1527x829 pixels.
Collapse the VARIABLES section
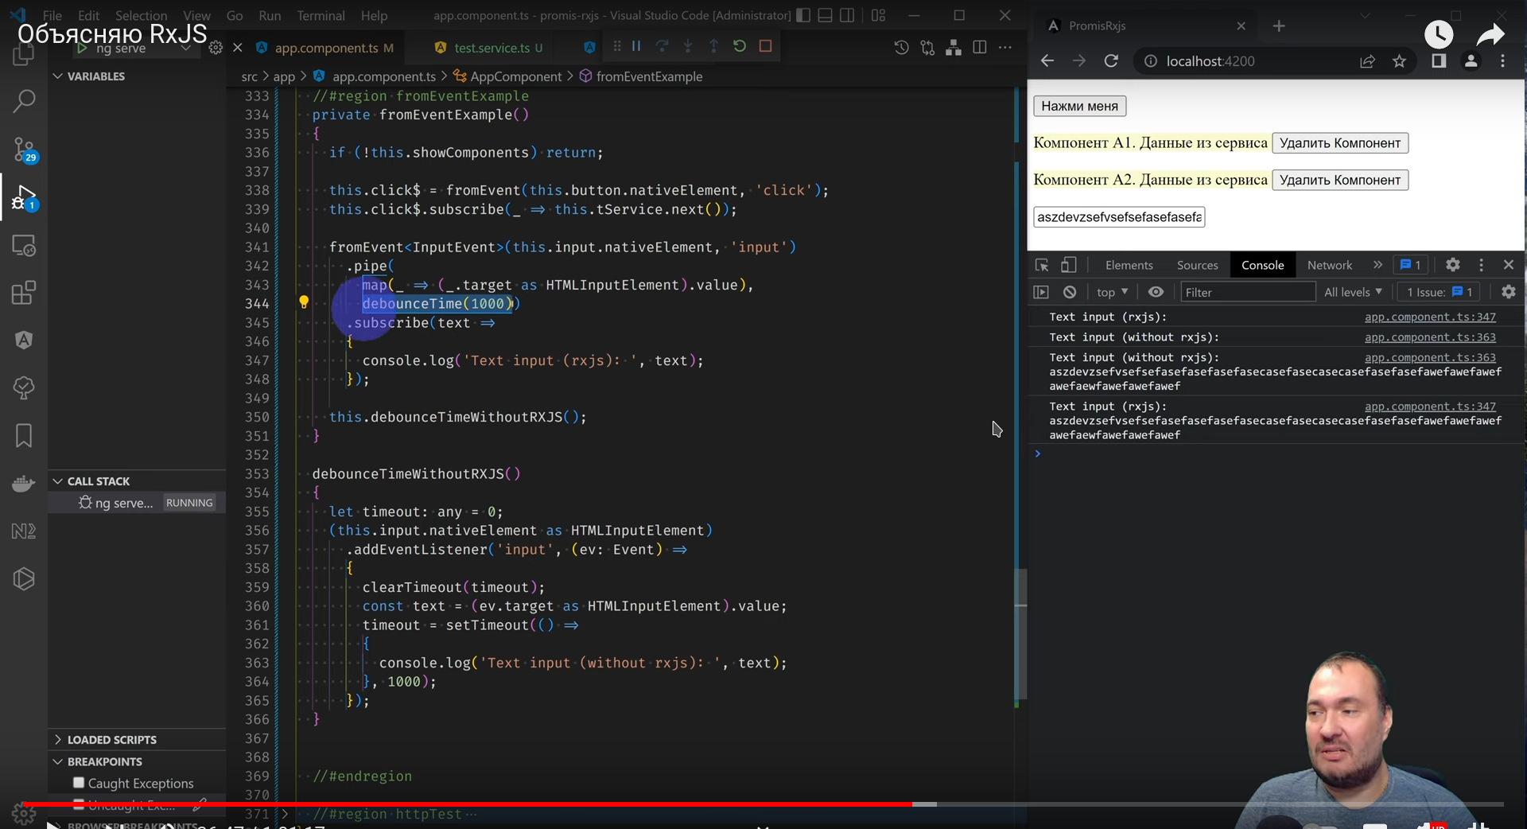click(58, 76)
